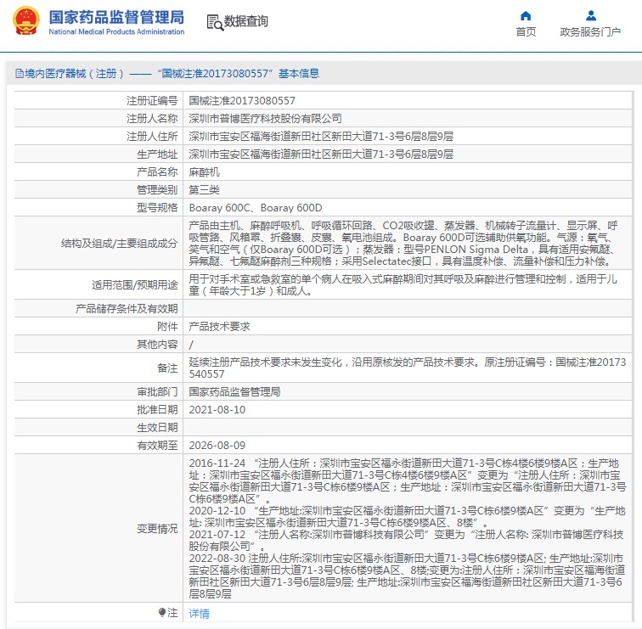Click registration number 国械注准20173080557 value
642x629 pixels.
point(242,100)
